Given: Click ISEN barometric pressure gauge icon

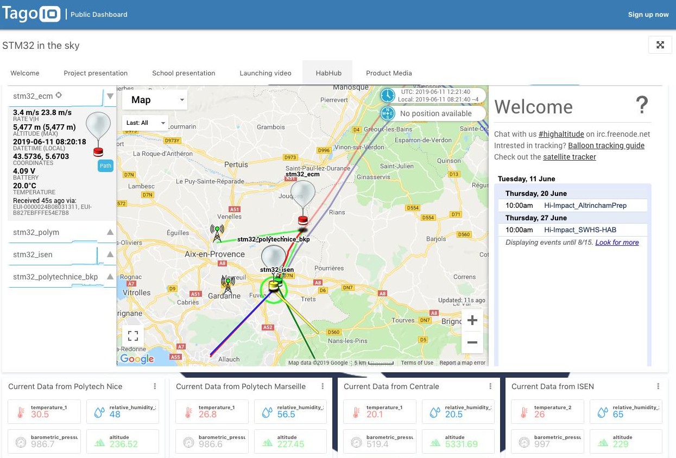Looking at the screenshot, I should (x=524, y=442).
